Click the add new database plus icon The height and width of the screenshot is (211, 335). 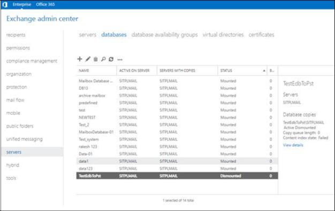tap(80, 59)
